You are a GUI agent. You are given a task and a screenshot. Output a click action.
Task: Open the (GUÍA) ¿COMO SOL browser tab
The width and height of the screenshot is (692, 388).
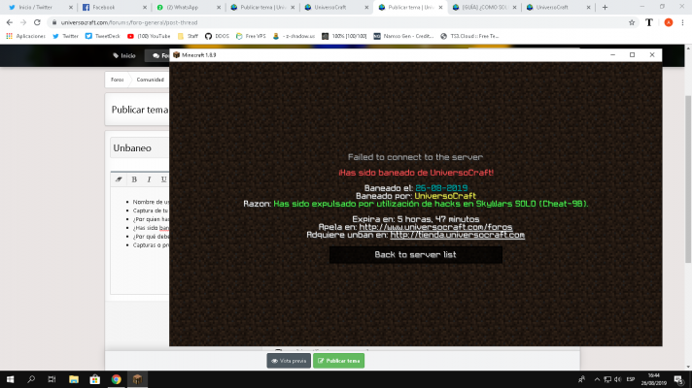tap(484, 7)
